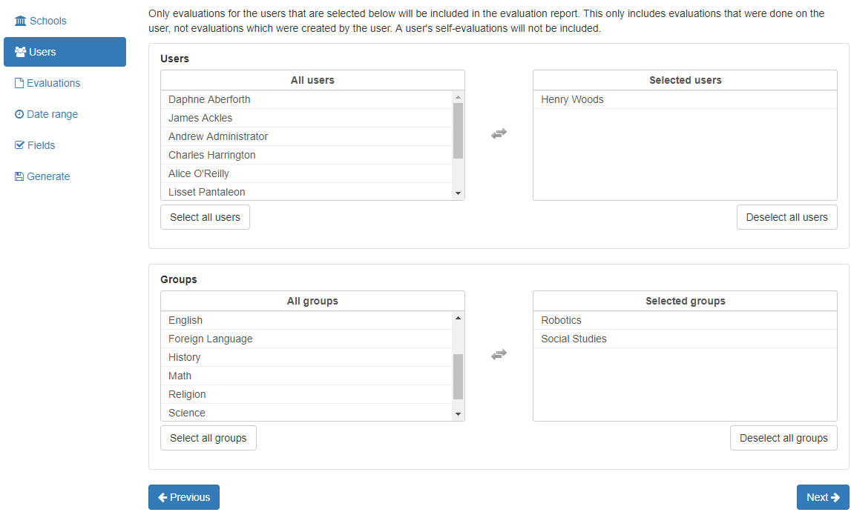Choose History in All groups
This screenshot has height=512, width=851.
[x=306, y=358]
